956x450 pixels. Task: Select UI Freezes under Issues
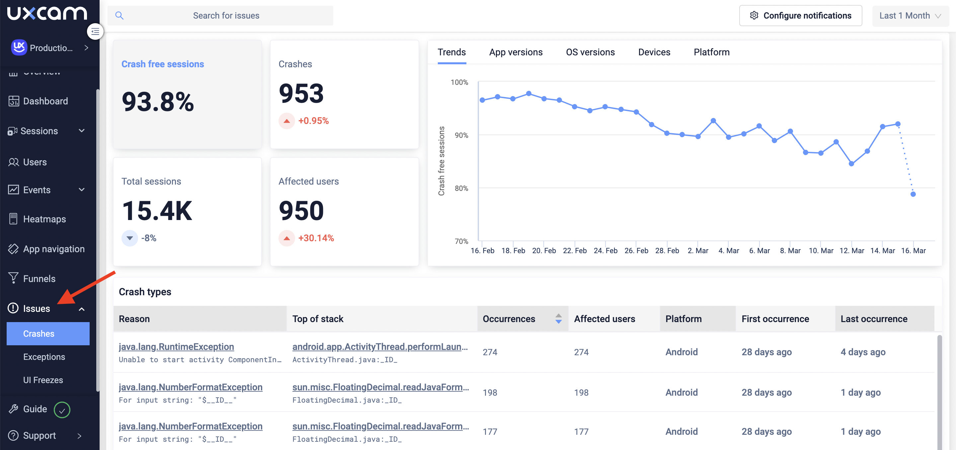pyautogui.click(x=43, y=380)
